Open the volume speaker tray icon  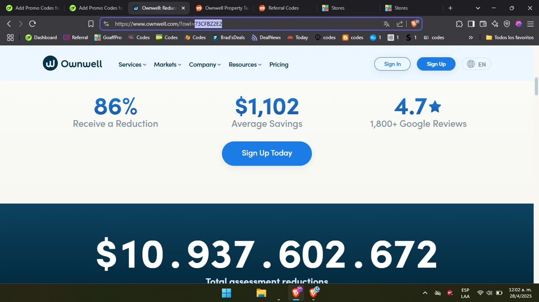pos(489,293)
